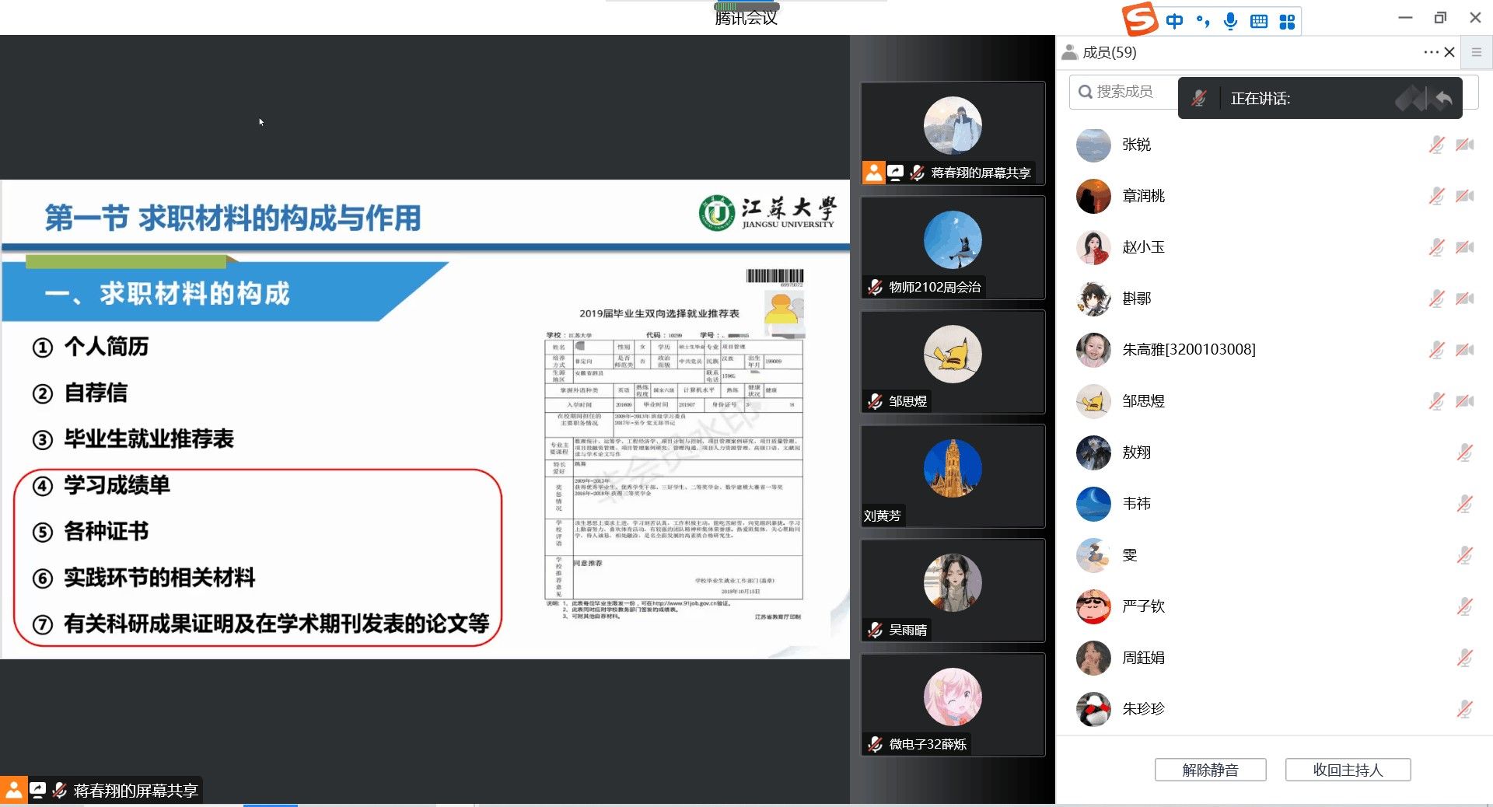Viewport: 1493px width, 807px height.
Task: Toggle microphone mute for 张锐
Action: tap(1436, 145)
